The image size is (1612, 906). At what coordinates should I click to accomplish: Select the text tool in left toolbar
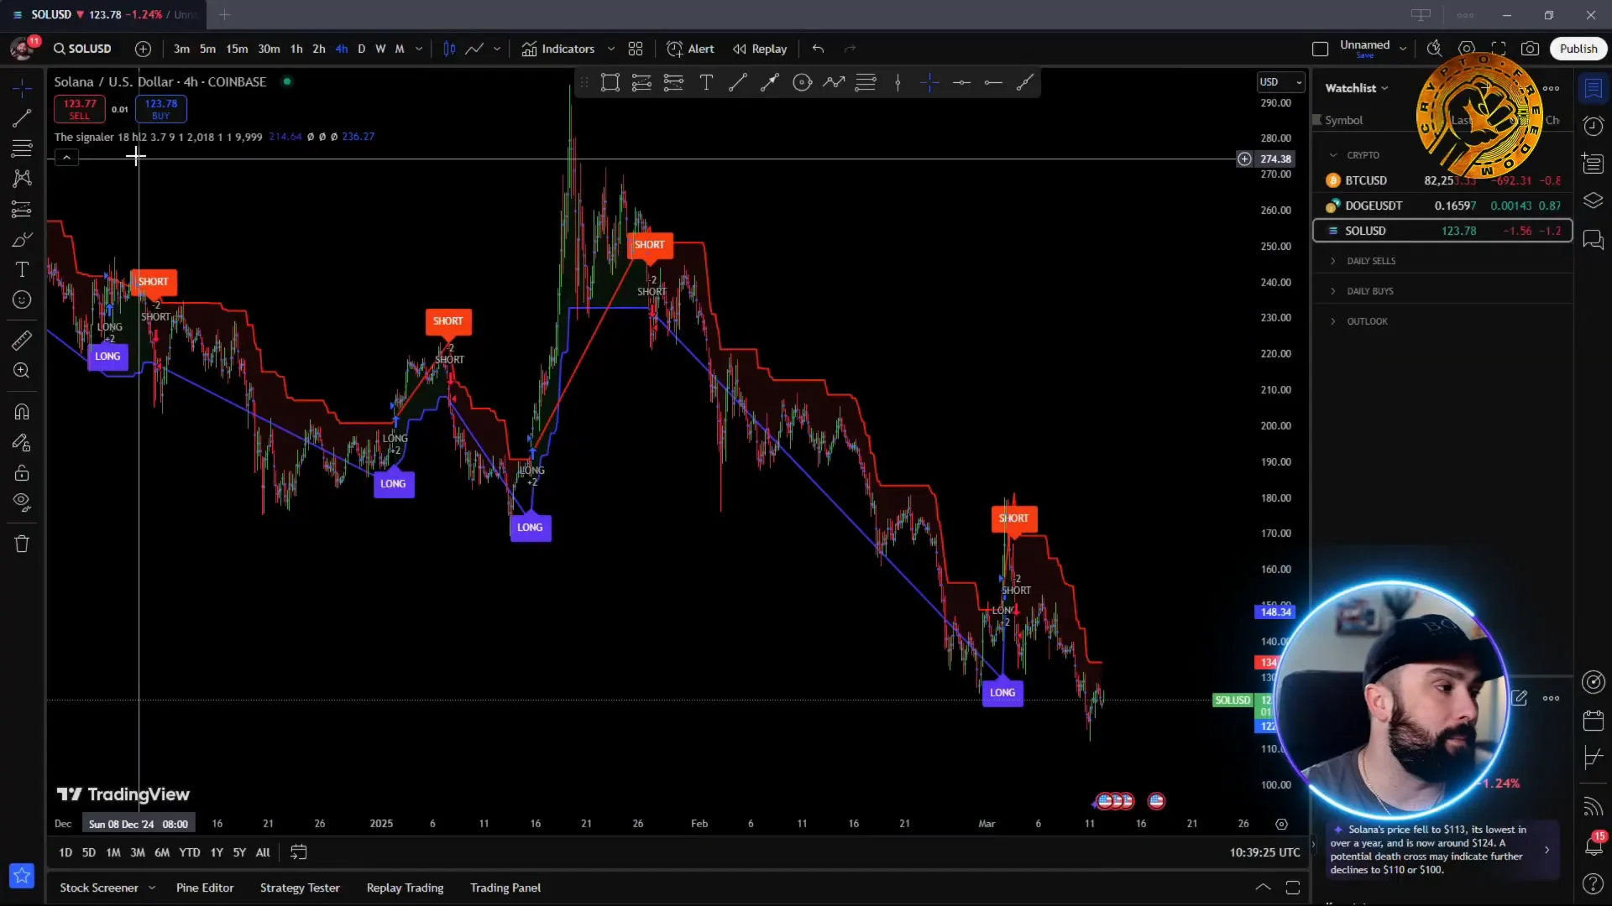[22, 269]
